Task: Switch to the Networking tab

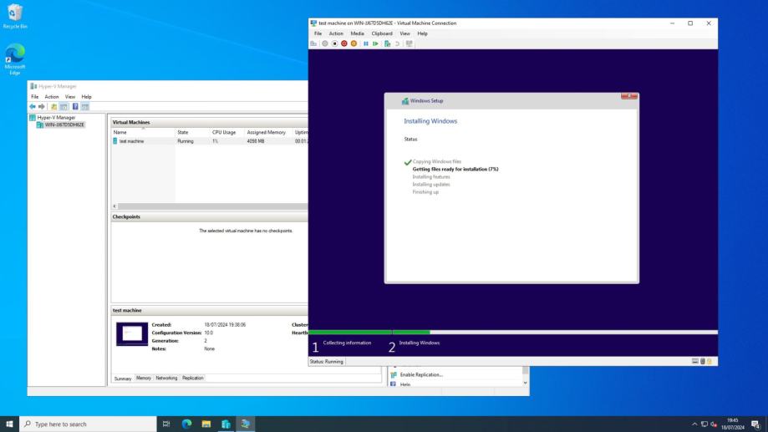Action: (x=166, y=378)
